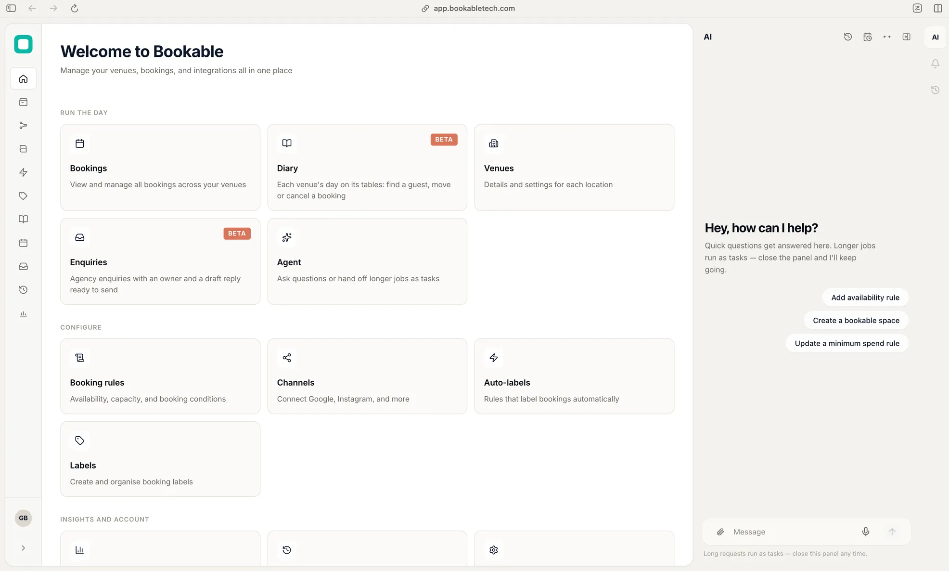Open the Auto-labels card
This screenshot has height=571, width=949.
(574, 376)
